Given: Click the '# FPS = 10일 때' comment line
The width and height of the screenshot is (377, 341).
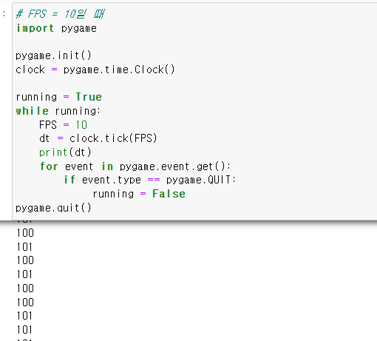Looking at the screenshot, I should click(61, 14).
